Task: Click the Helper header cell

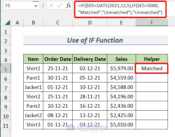Action: point(152,59)
